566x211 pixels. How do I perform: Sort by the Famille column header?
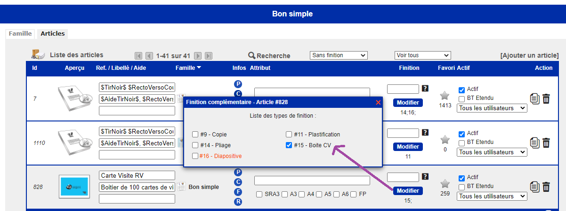(188, 68)
